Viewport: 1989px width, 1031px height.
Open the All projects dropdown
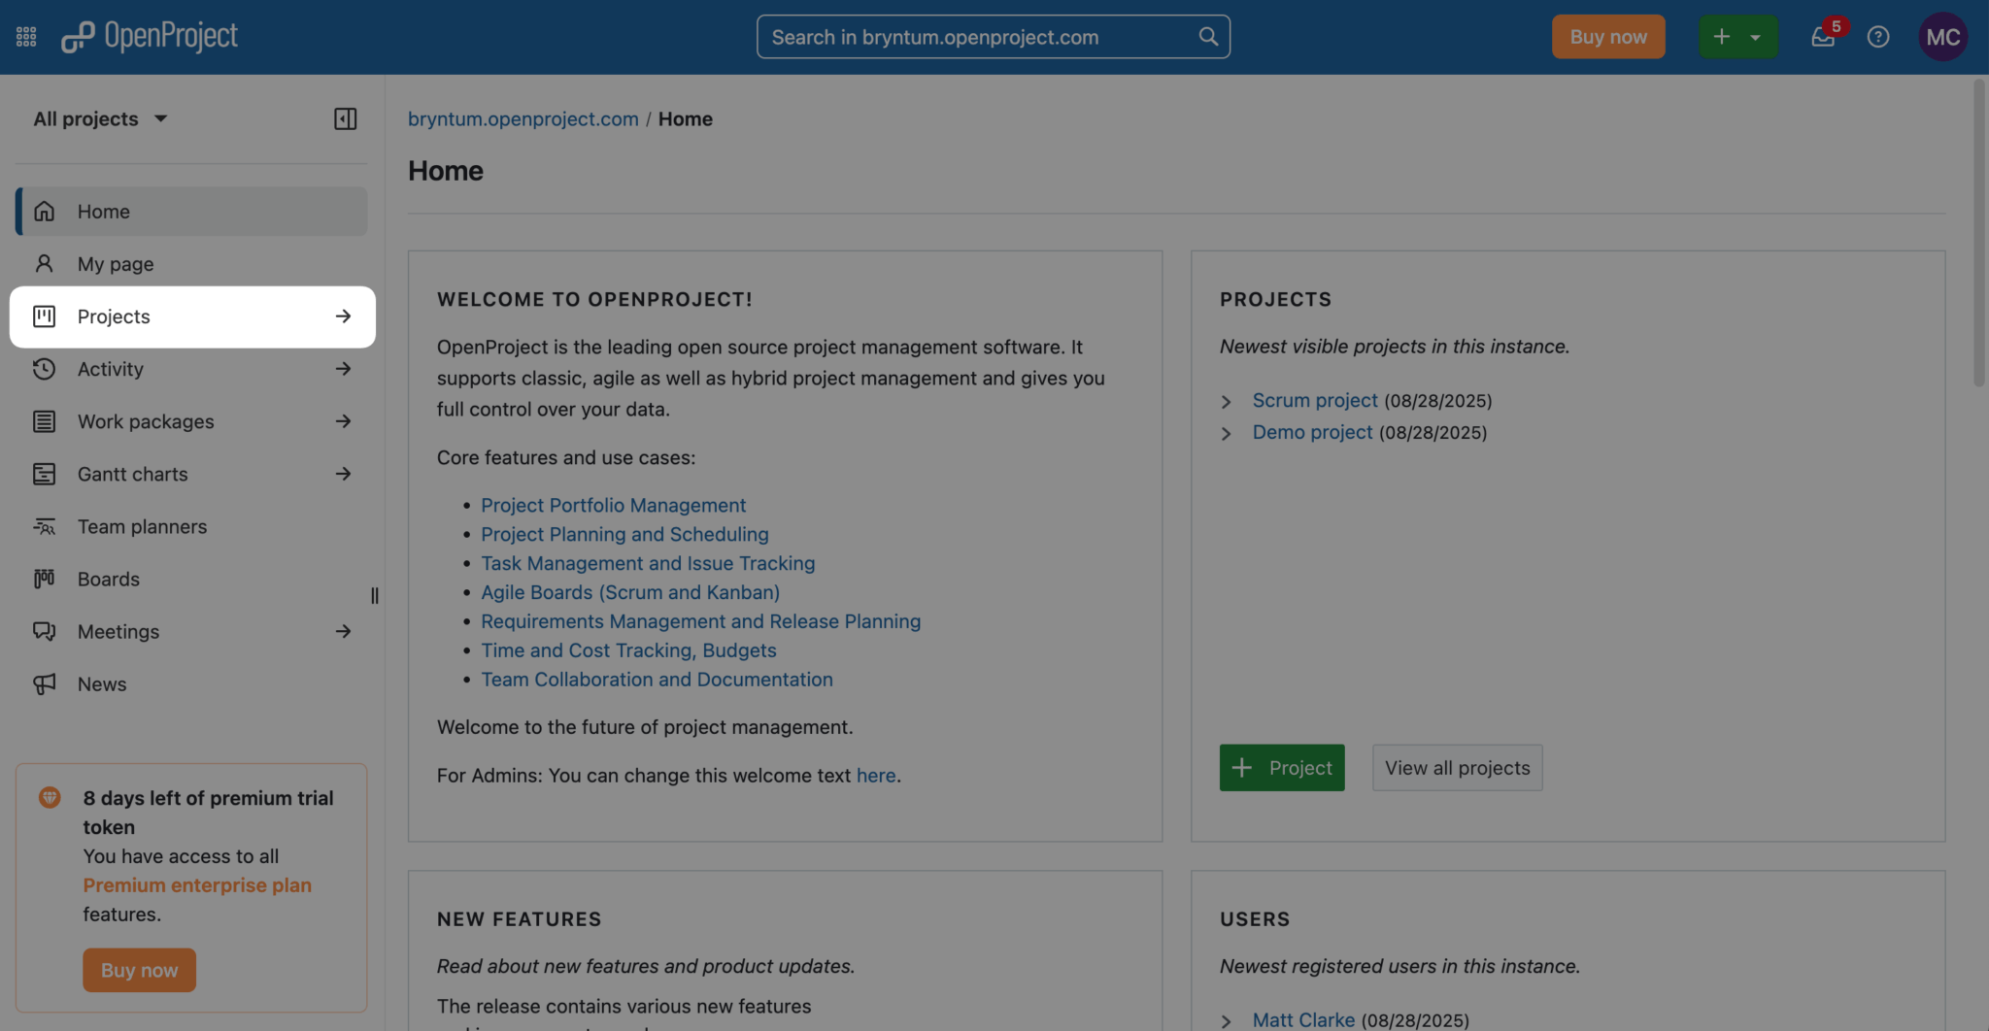[x=100, y=118]
